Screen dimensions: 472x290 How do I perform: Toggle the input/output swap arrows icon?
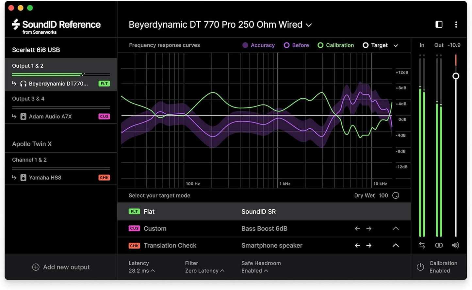pos(422,245)
